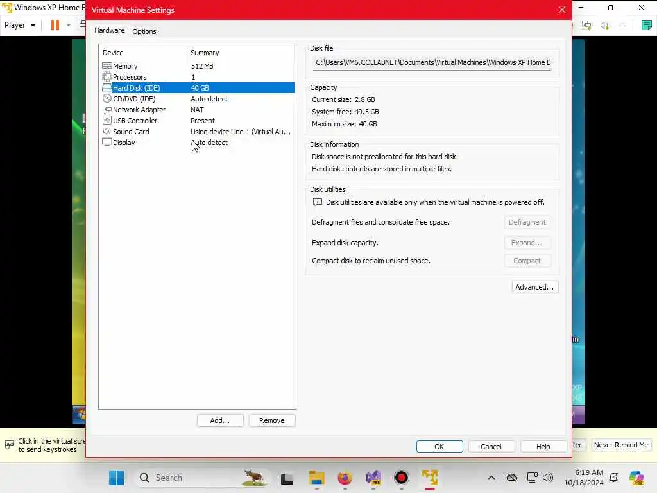Click the Defragment button
The image size is (657, 493).
527,222
